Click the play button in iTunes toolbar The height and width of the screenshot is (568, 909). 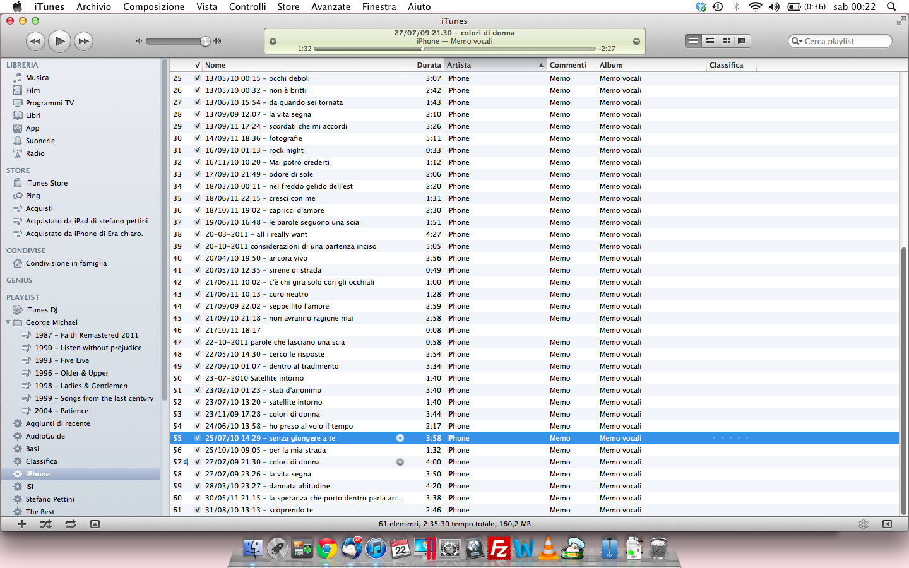(x=60, y=41)
